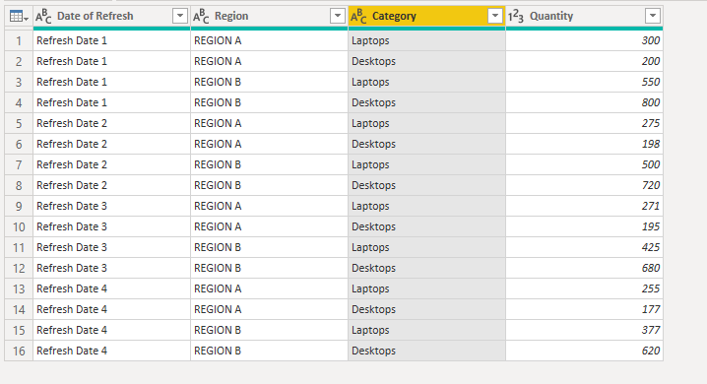Click Desktops in row 14
The width and height of the screenshot is (707, 384).
click(x=373, y=309)
